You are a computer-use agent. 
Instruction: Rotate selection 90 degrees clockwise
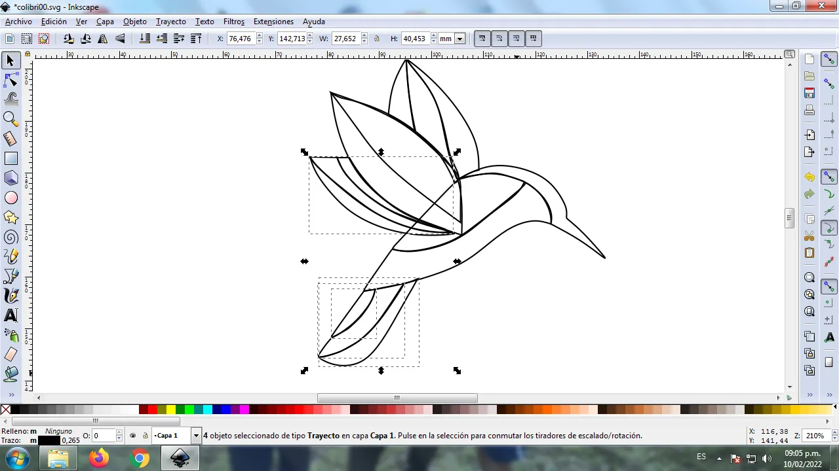[x=85, y=39]
